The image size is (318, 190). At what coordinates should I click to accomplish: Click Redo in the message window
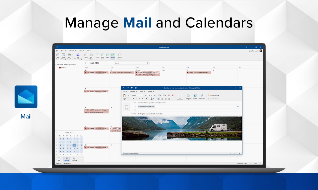tap(128, 88)
